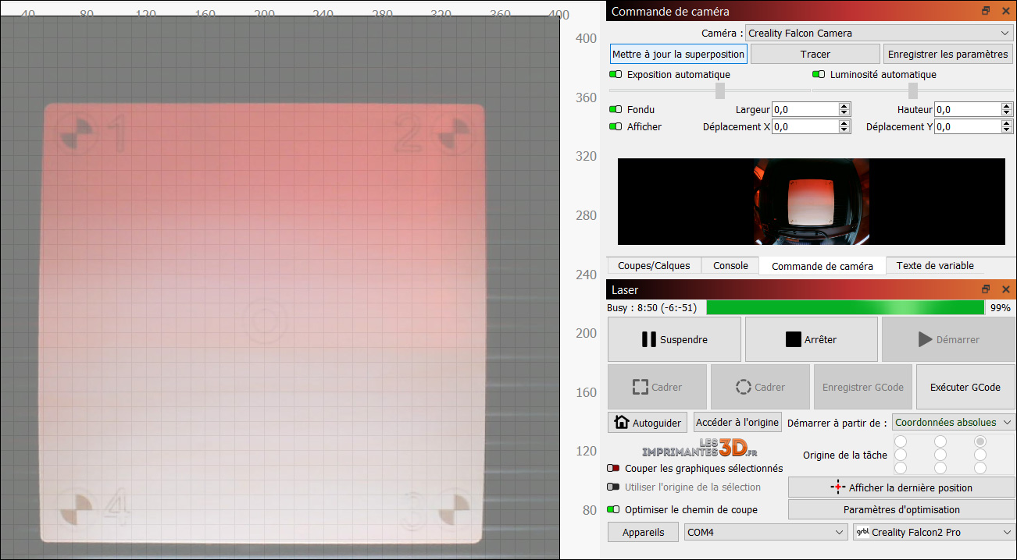Pause the job with Suspendre
This screenshot has width=1017, height=560.
(x=674, y=339)
